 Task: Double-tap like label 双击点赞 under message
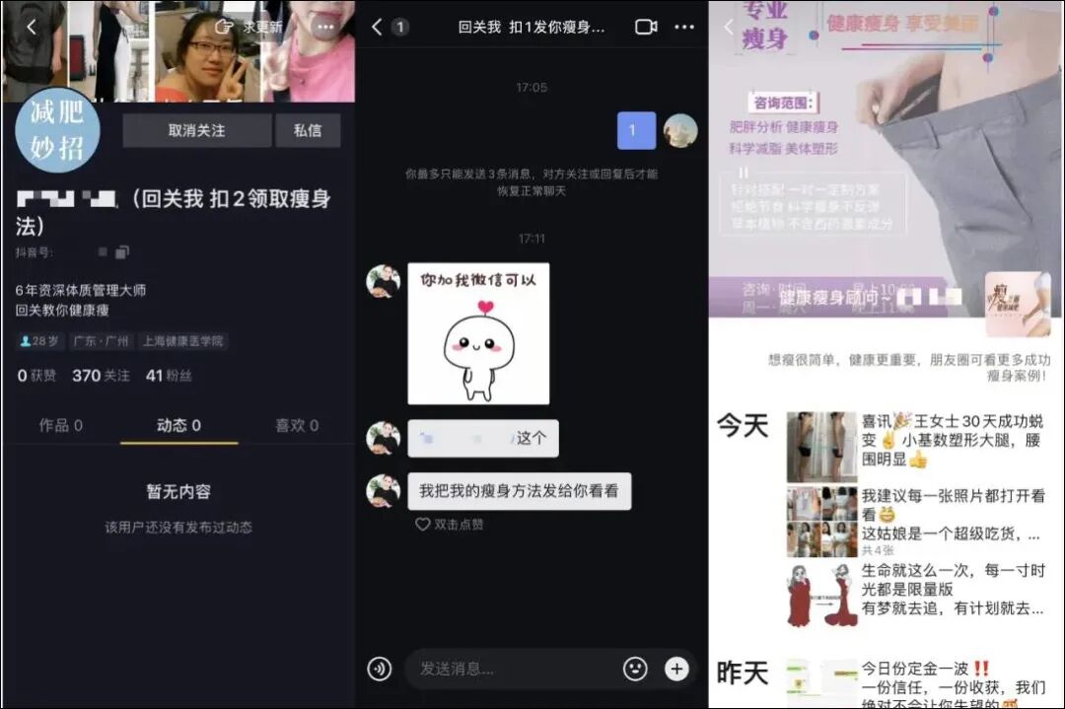click(x=450, y=525)
